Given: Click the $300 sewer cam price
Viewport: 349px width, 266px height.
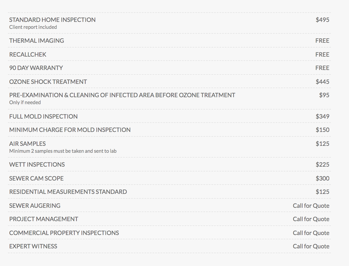Looking at the screenshot, I should (322, 178).
